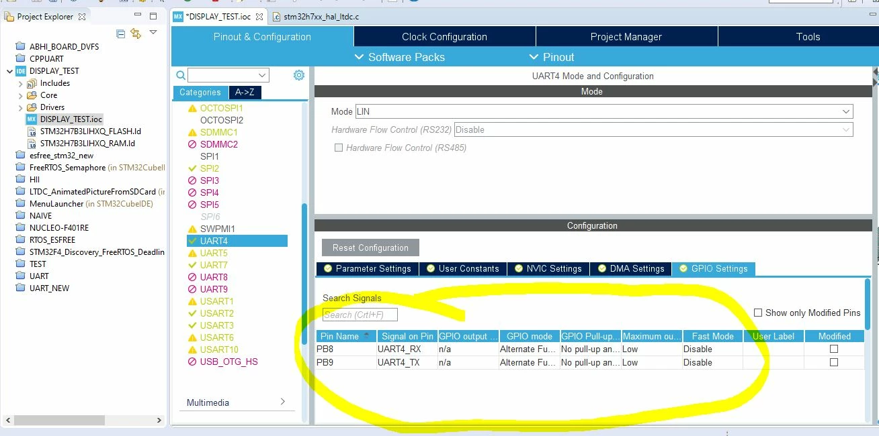Click MX icon of DISPLAY_TEST.ioc file in tree

click(x=32, y=119)
